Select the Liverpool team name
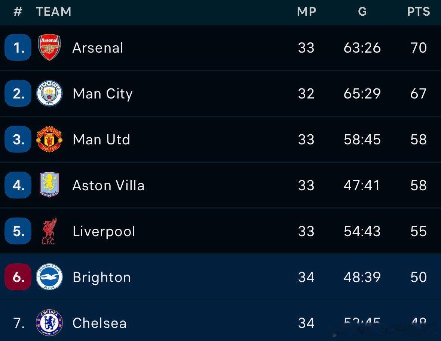This screenshot has height=341, width=441. [104, 231]
